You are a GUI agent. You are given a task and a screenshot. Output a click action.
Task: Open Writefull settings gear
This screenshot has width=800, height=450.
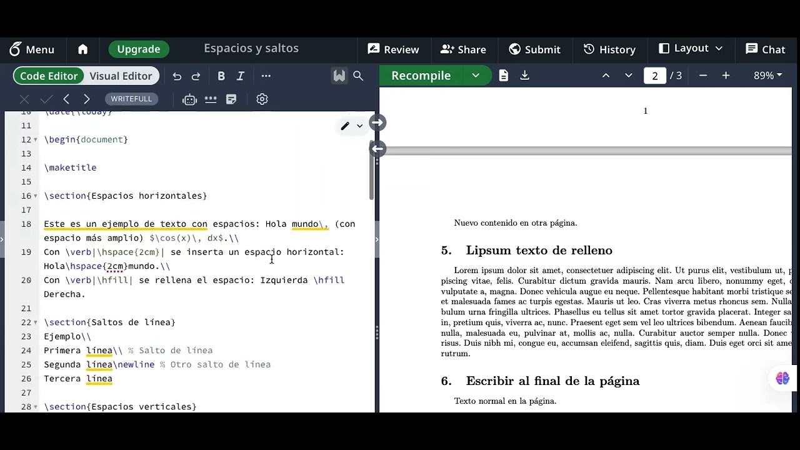click(x=262, y=99)
